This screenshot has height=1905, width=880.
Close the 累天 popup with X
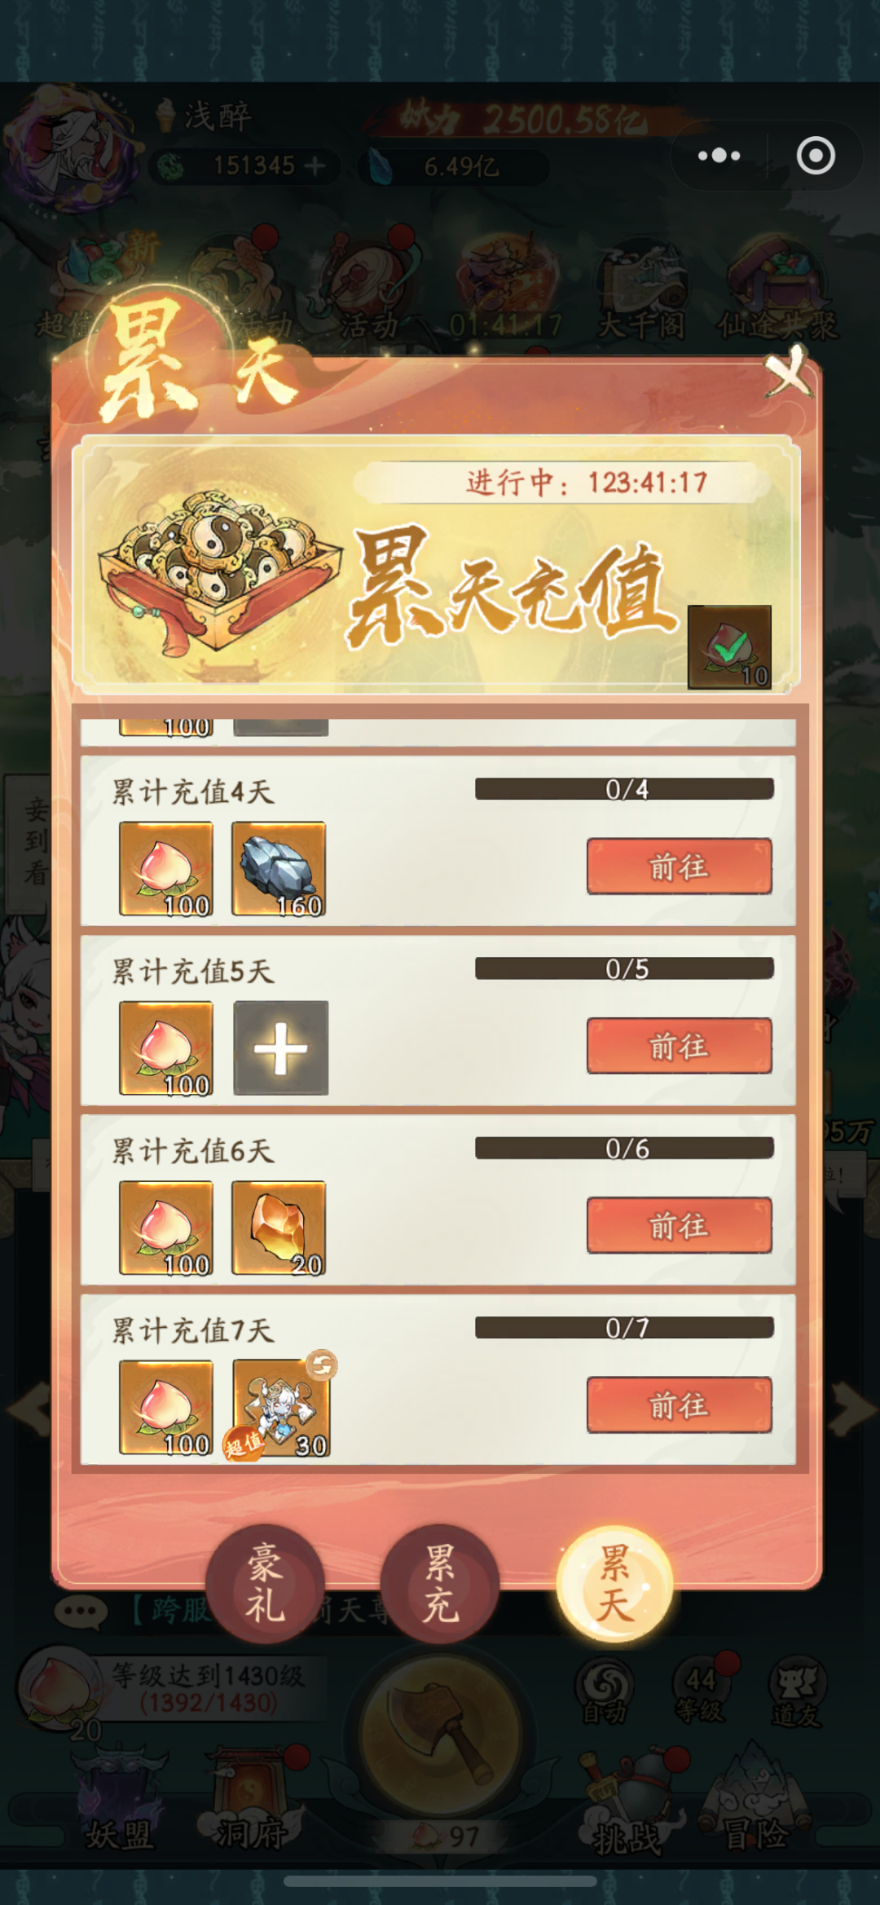pyautogui.click(x=788, y=372)
